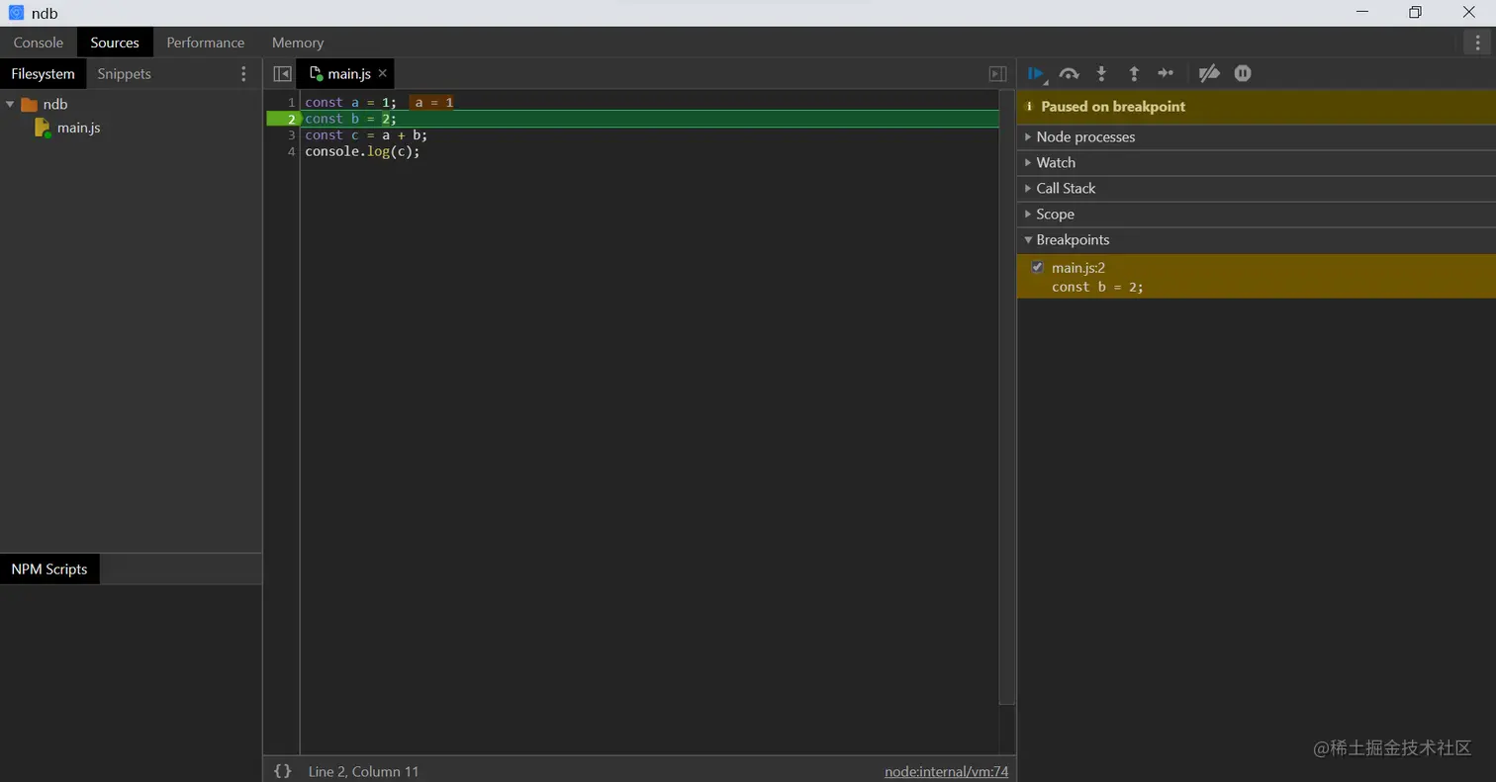Toggle pause on exceptions
This screenshot has width=1496, height=782.
click(x=1243, y=73)
